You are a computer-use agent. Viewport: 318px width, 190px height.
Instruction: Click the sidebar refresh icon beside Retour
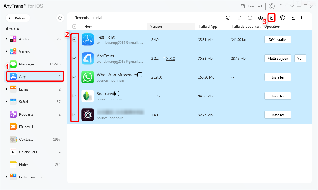60,18
